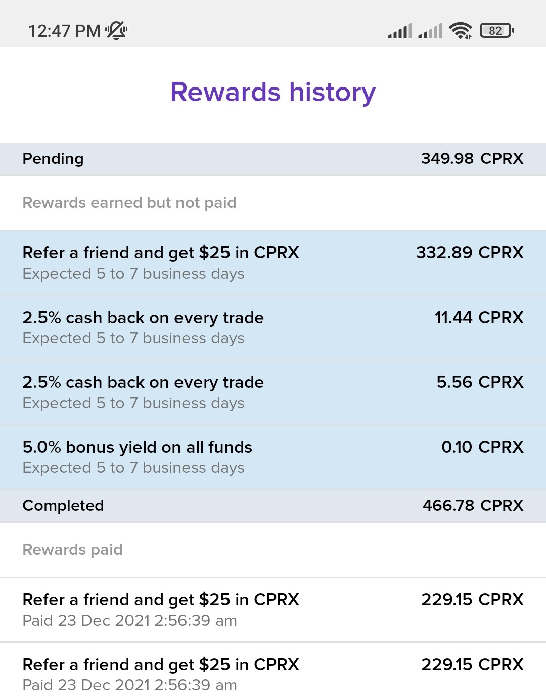This screenshot has width=546, height=700.
Task: Tap the 0.10 CPRX amount
Action: (482, 447)
